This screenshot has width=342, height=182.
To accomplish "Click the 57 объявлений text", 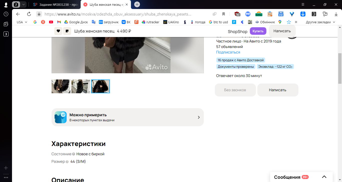I will 230,47.
